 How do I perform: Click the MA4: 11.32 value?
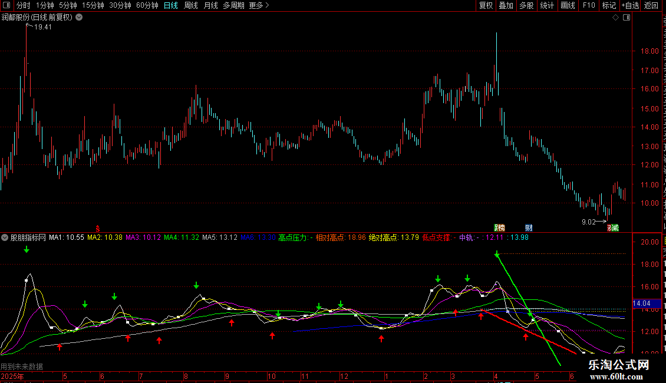point(182,237)
